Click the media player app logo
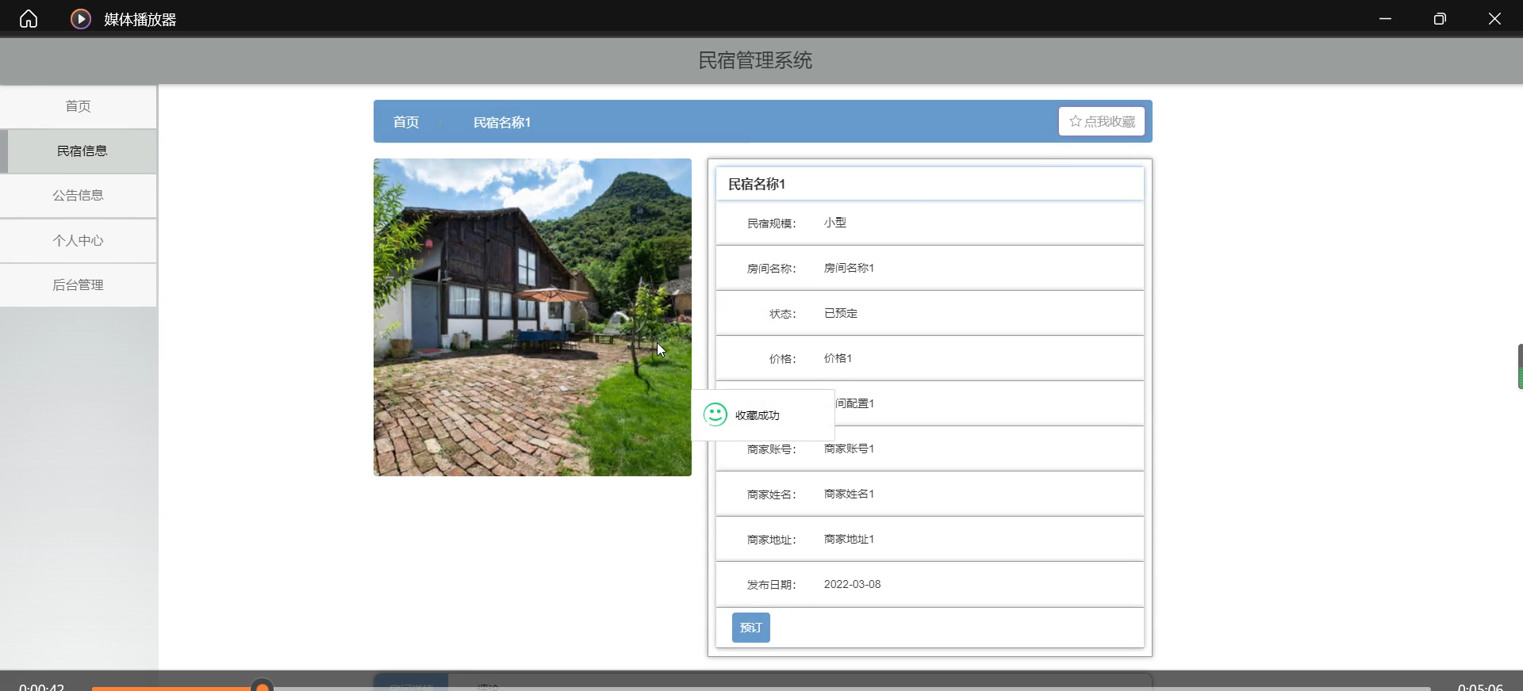Viewport: 1523px width, 691px height. coord(81,18)
